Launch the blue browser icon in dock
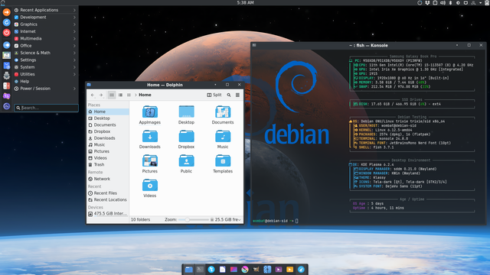This screenshot has width=490, height=275. coord(301,270)
